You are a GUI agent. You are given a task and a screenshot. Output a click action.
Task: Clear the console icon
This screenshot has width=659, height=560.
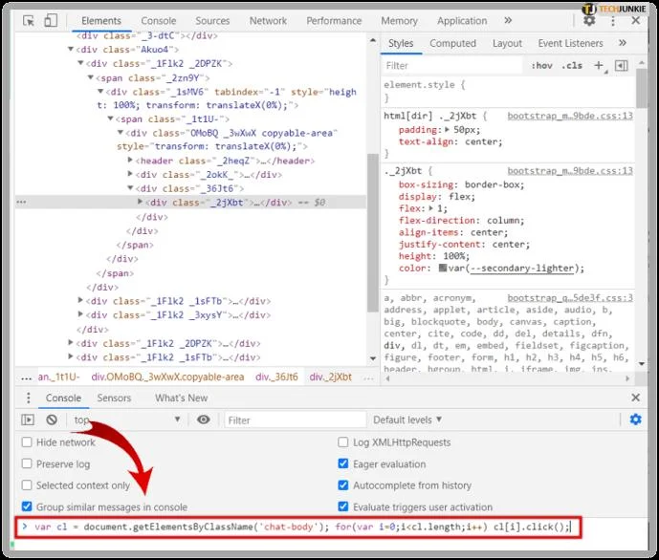(52, 420)
